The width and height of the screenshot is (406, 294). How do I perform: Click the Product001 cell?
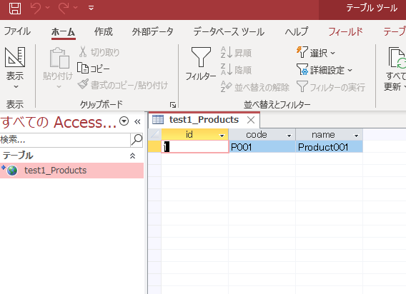[329, 146]
